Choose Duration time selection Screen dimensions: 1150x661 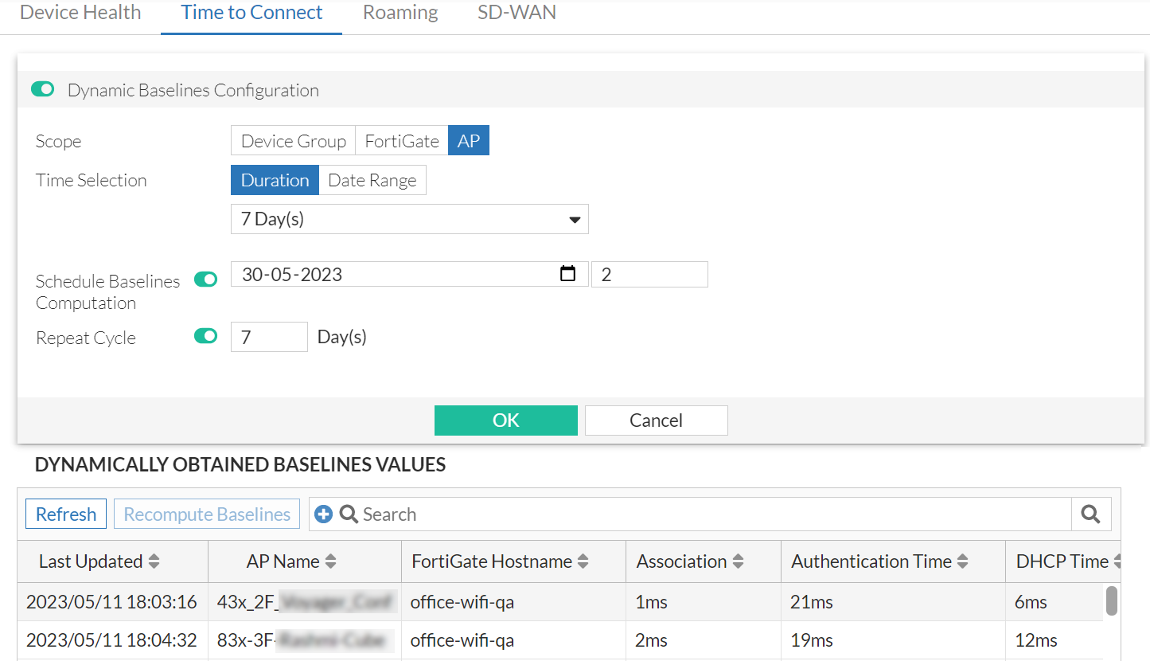tap(275, 180)
